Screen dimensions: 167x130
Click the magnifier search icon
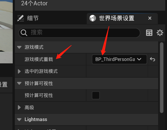24,33
